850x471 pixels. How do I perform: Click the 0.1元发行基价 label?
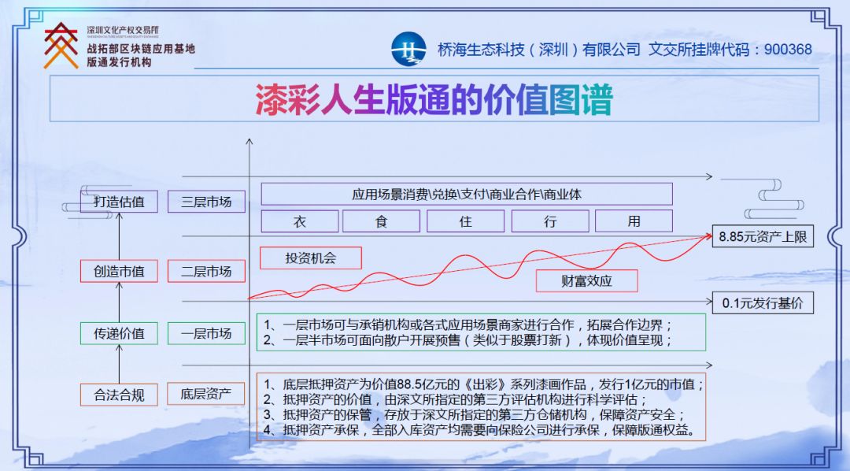tap(763, 302)
